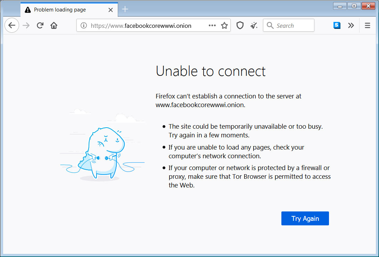
Task: Click the search magnifier icon
Action: pos(270,25)
